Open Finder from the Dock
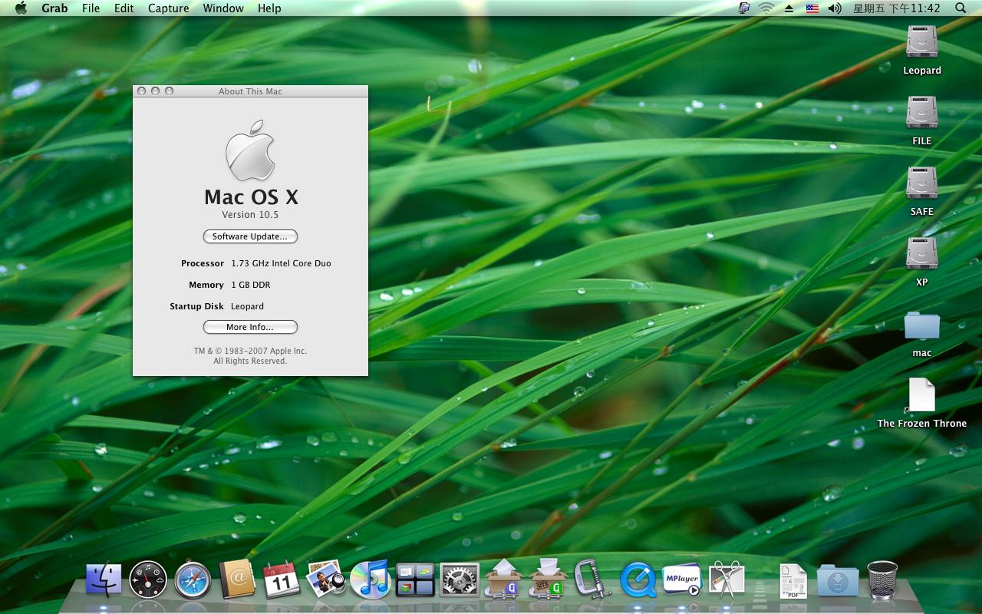The width and height of the screenshot is (982, 614). [x=104, y=579]
